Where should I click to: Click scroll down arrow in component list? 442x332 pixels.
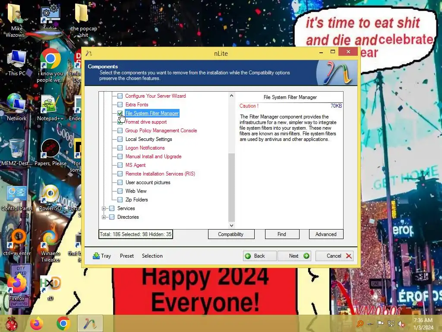point(231,225)
